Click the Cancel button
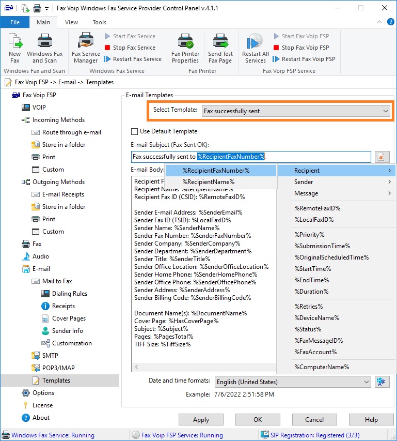The height and width of the screenshot is (441, 397). (x=314, y=420)
